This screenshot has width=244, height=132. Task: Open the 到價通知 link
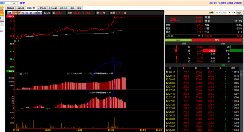[238, 3]
